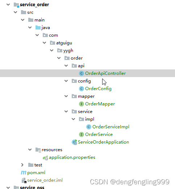Screen dimensions: 175x189
Task: Click the OrderMapper interface icon
Action: click(82, 104)
